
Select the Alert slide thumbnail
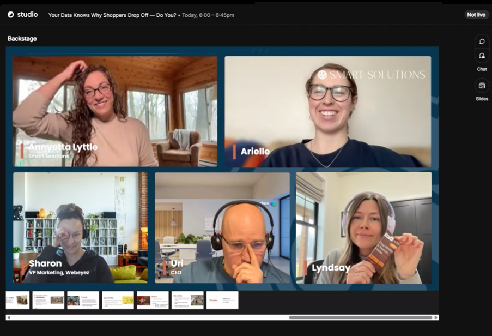[x=153, y=300]
